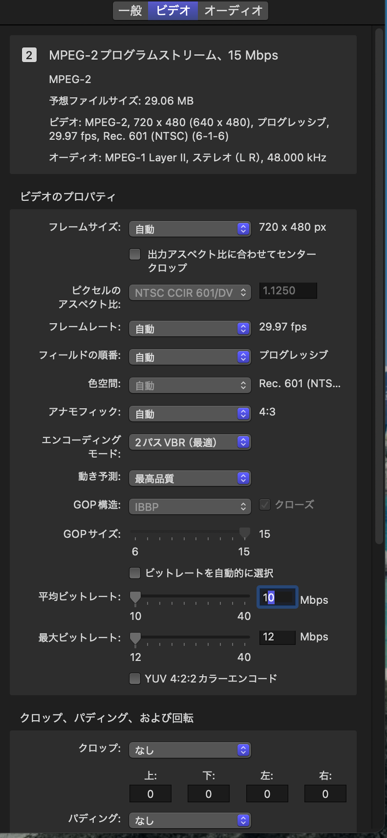Viewport: 387px width, 838px height.
Task: Open the フレームサイズ dropdown
Action: pyautogui.click(x=190, y=229)
